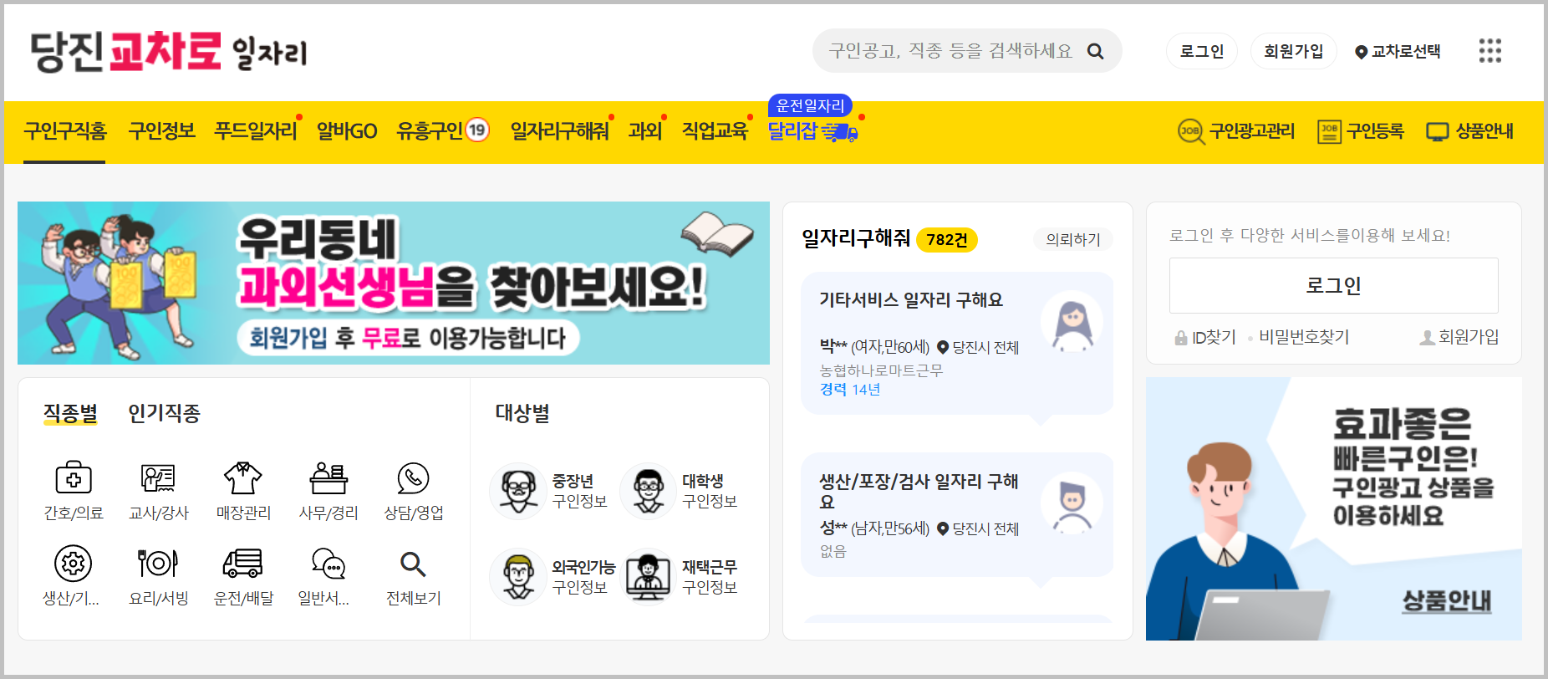The width and height of the screenshot is (1548, 679).
Task: Click the large 로그인 button in panel
Action: [x=1334, y=286]
